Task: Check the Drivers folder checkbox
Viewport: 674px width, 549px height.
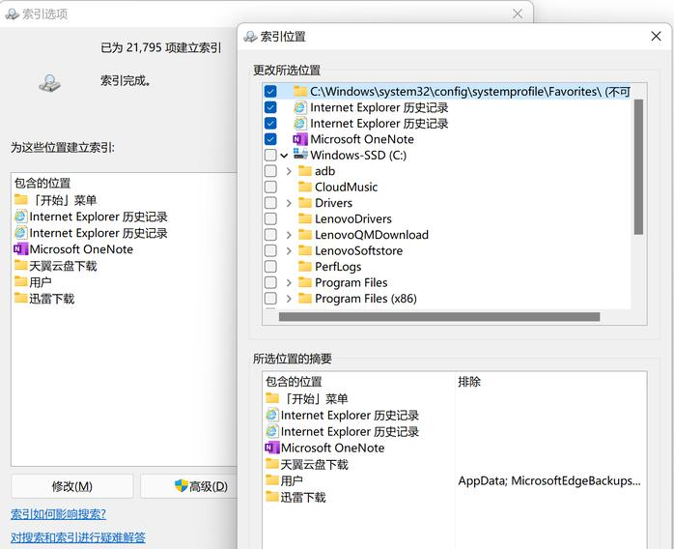Action: [270, 203]
